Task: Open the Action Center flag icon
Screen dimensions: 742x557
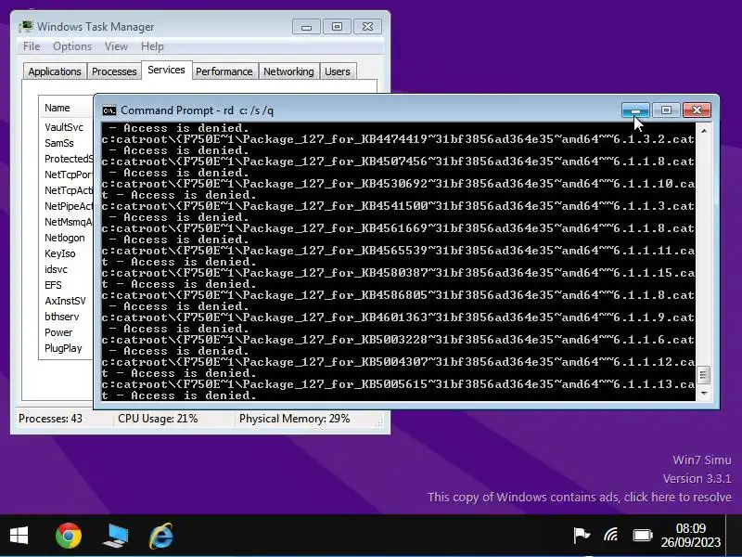Action: tap(582, 536)
